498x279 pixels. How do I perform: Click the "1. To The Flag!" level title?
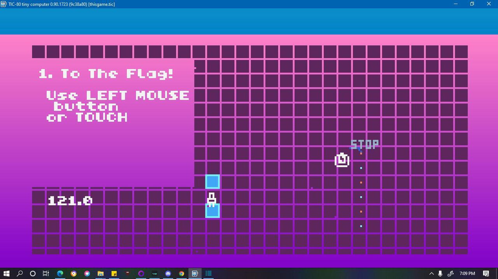coord(106,74)
